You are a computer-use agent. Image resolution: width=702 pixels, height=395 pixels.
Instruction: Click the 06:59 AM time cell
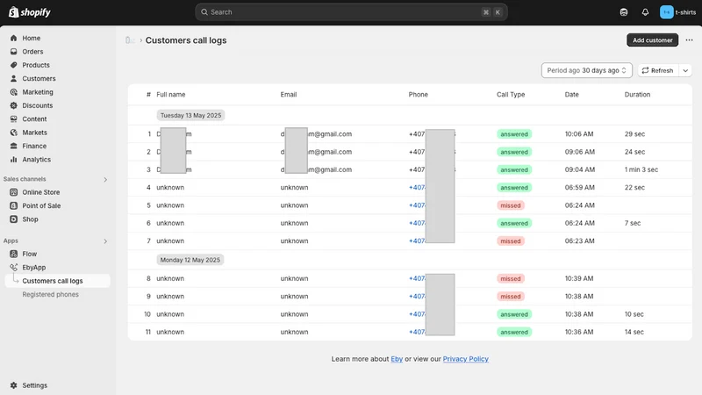[579, 187]
